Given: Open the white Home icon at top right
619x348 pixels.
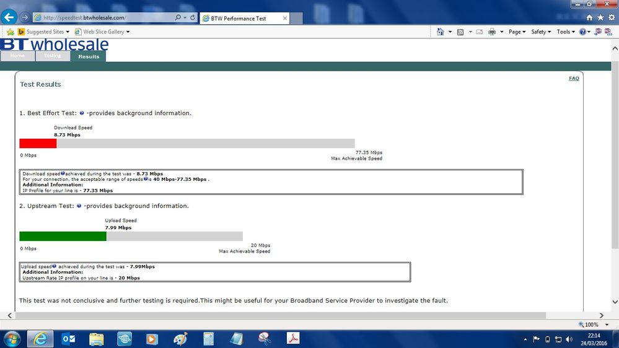Looking at the screenshot, I should click(589, 18).
